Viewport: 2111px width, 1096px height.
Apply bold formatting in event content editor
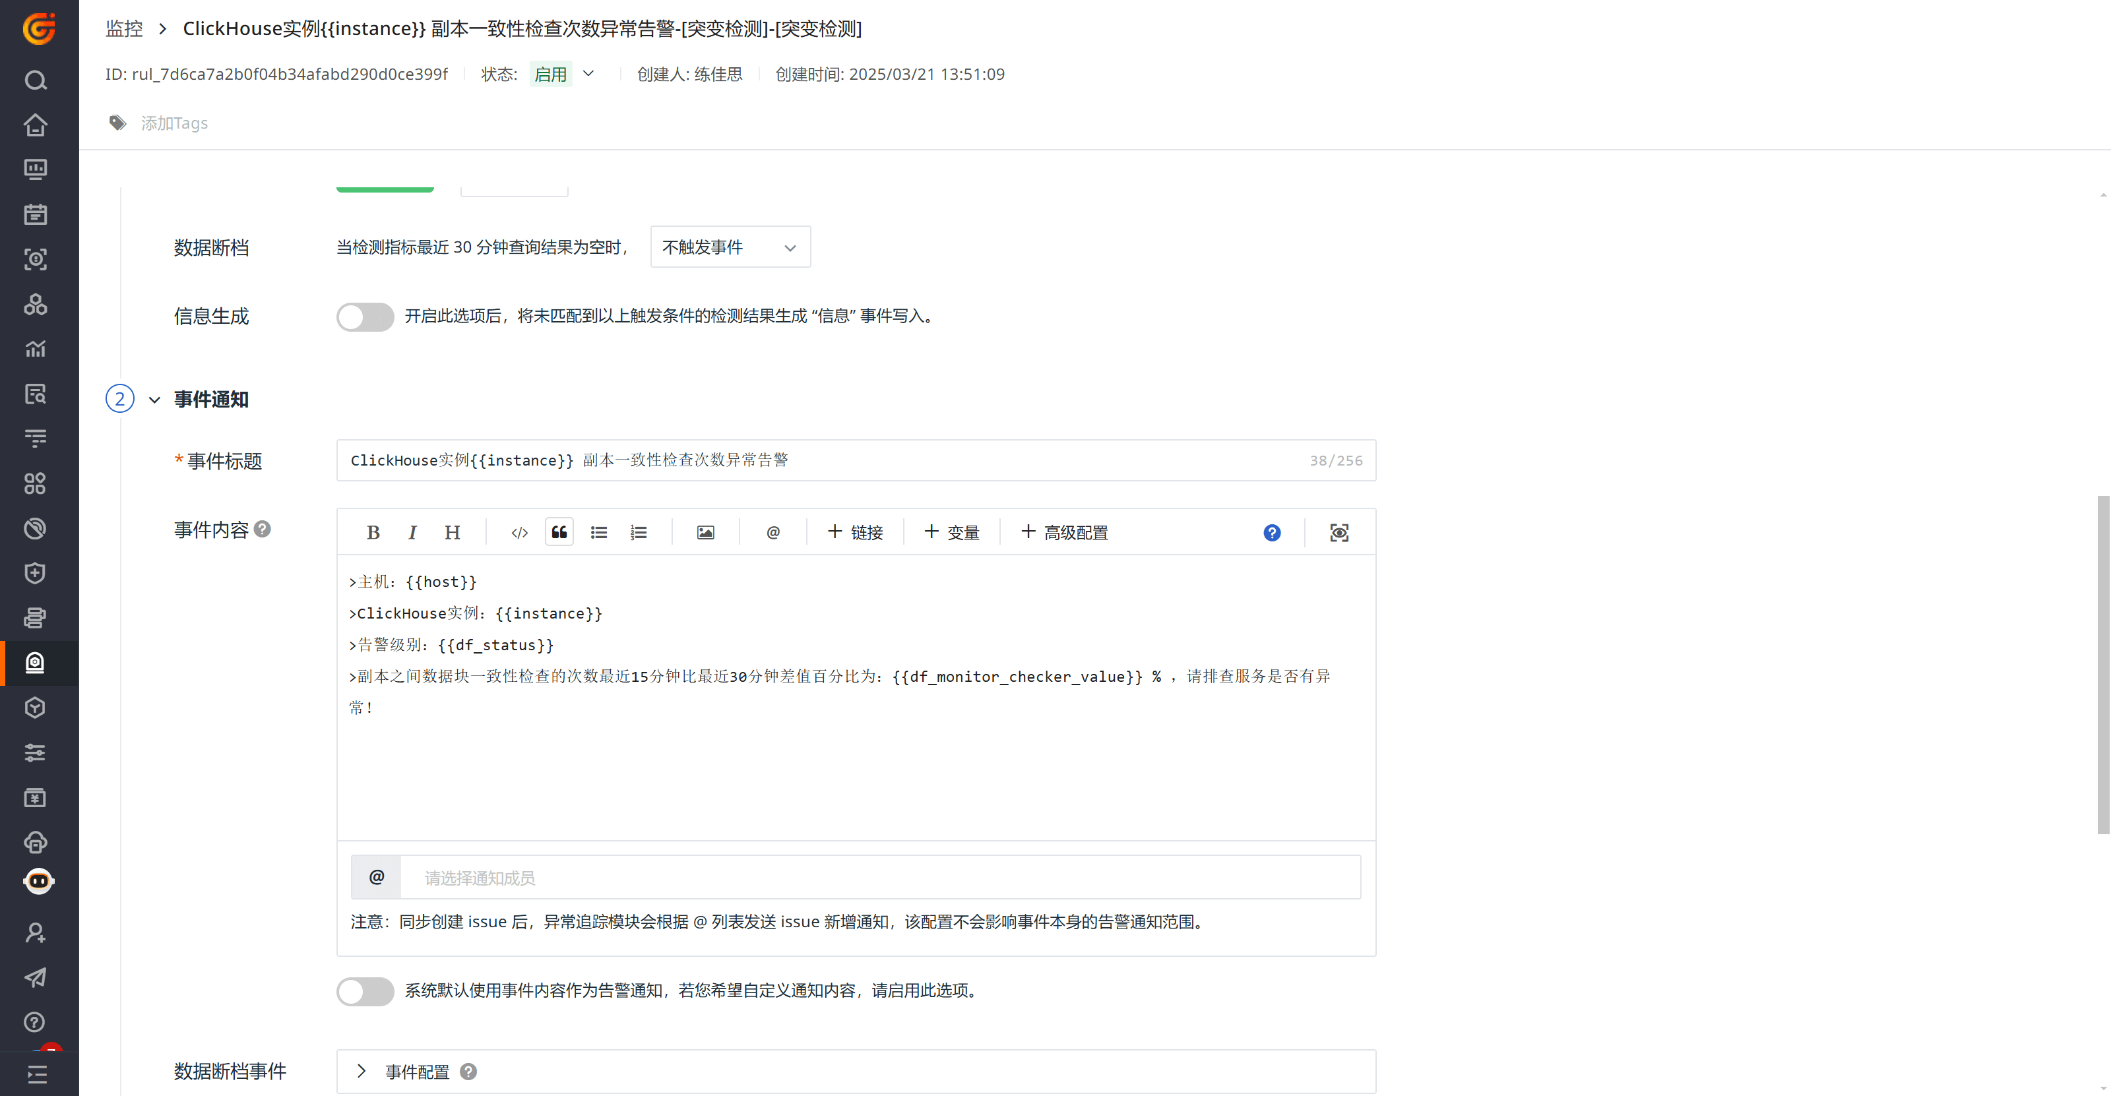pos(373,532)
